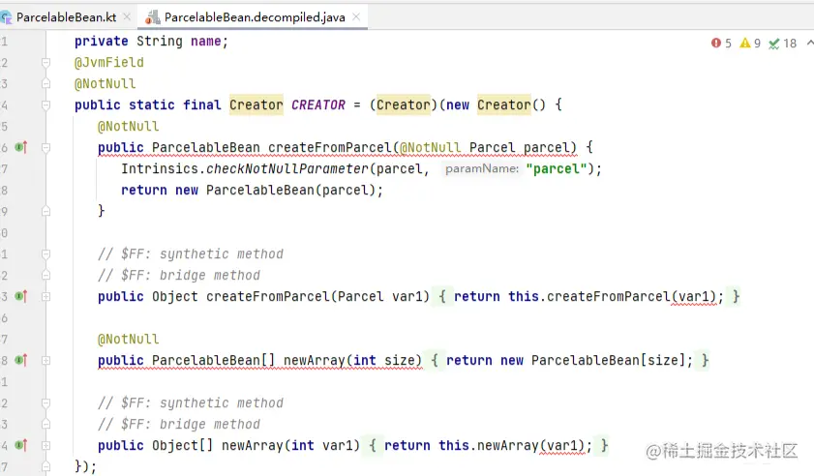Expand the folded Object createFromParcel method
Viewport: 814px width, 476px height.
45,296
